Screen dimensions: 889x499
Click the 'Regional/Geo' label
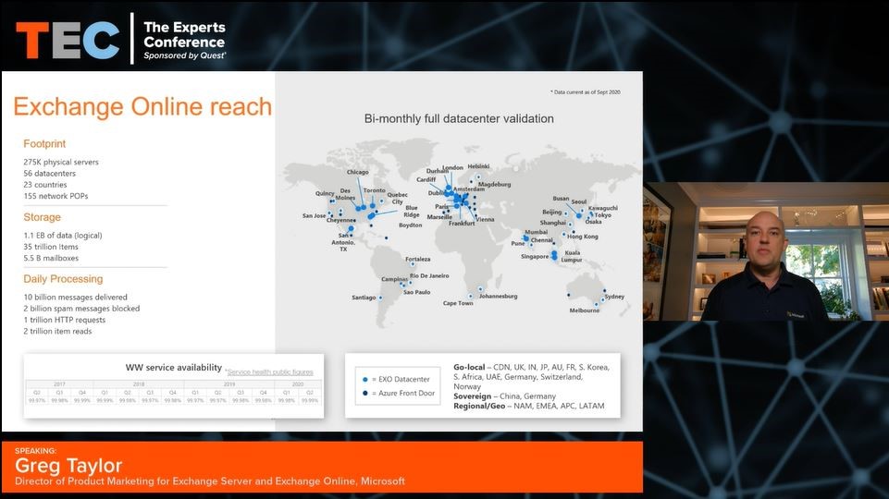(x=479, y=406)
